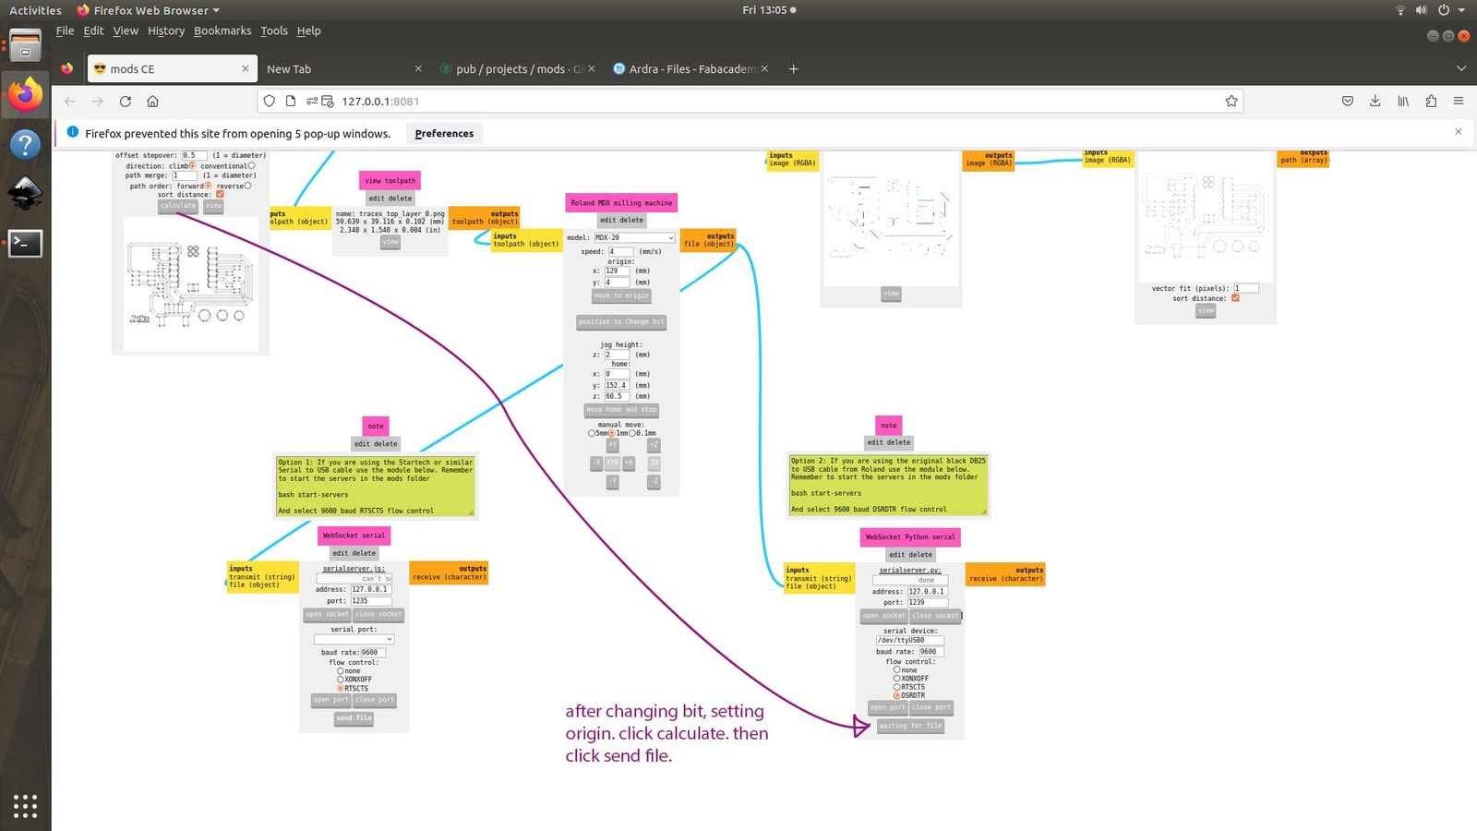Click the toolpath preview thumbnail beside view toolpath
The height and width of the screenshot is (831, 1477).
point(191,284)
